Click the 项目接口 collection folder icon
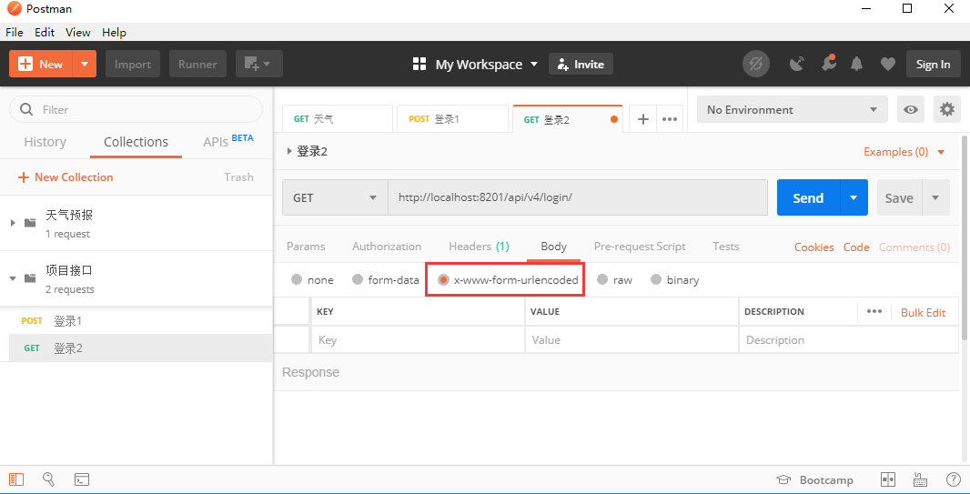The image size is (970, 494). pyautogui.click(x=30, y=278)
